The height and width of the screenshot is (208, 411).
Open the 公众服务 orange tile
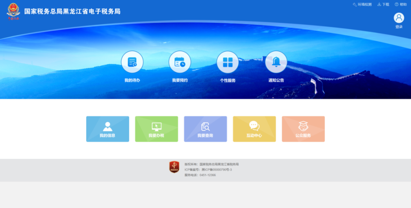click(x=303, y=129)
